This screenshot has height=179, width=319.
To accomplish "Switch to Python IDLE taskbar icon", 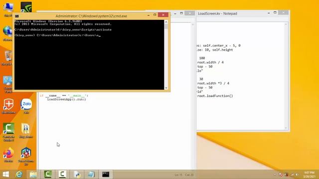I will [x=77, y=175].
